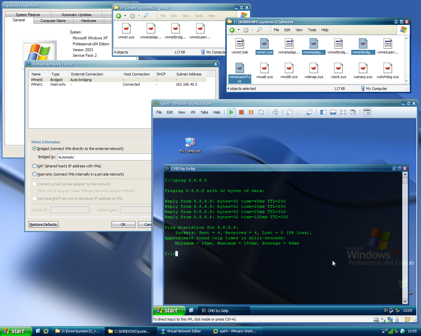
Task: Toggle the VMware sidebar panel icon
Action: pos(323,112)
